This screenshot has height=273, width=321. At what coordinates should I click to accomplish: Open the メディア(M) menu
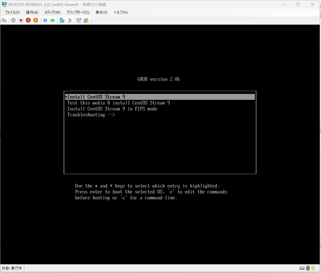click(x=52, y=12)
